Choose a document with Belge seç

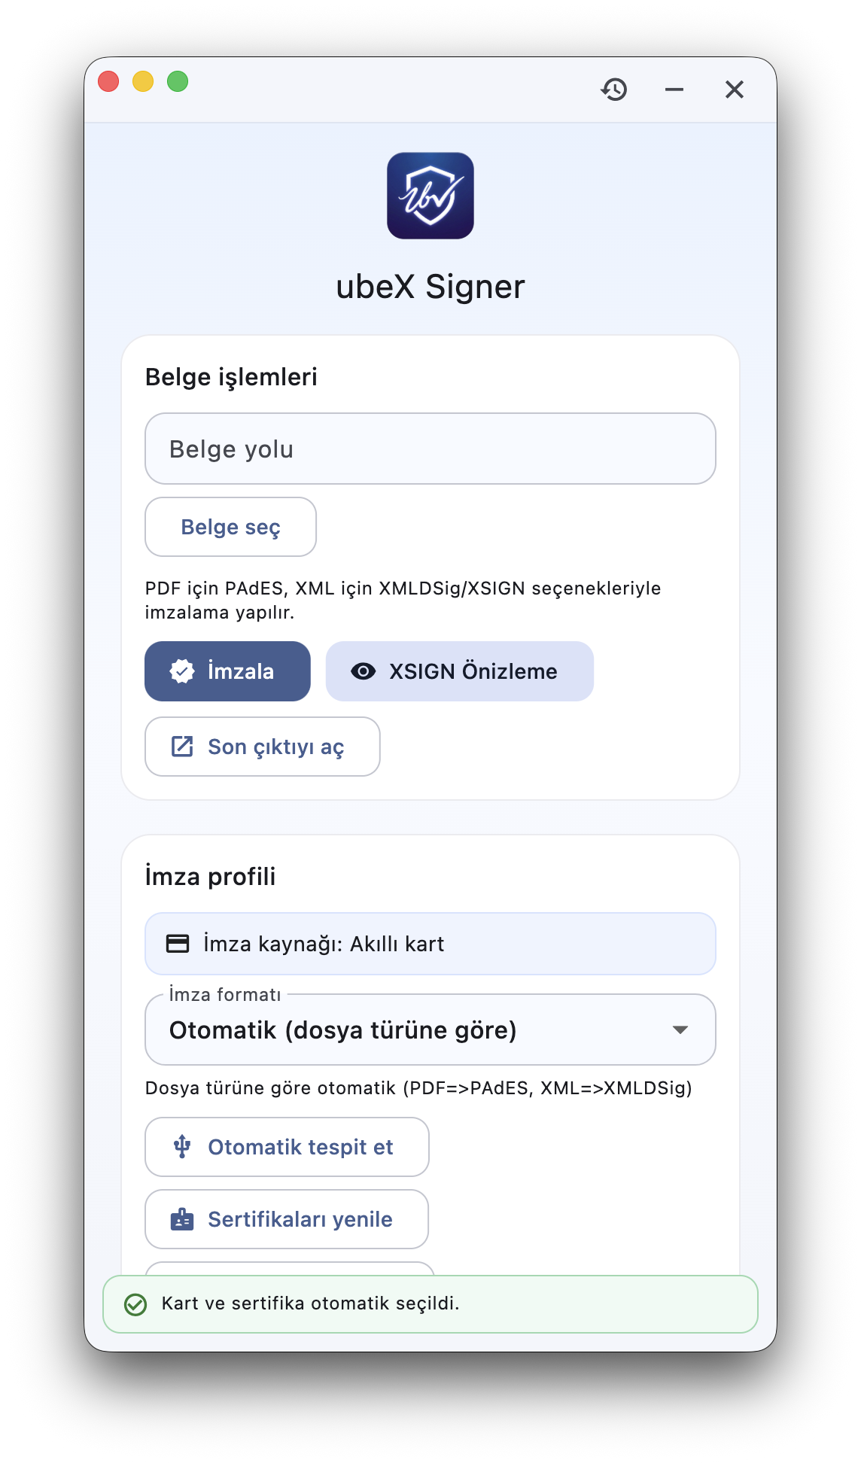(230, 527)
